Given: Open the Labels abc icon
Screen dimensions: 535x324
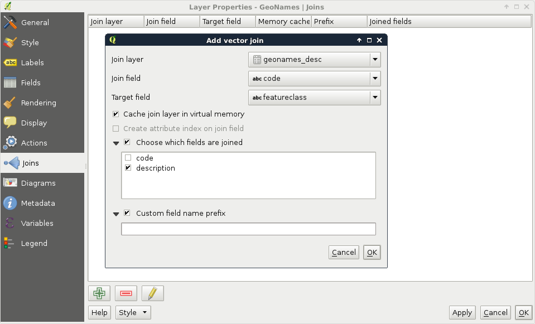Looking at the screenshot, I should (x=10, y=62).
